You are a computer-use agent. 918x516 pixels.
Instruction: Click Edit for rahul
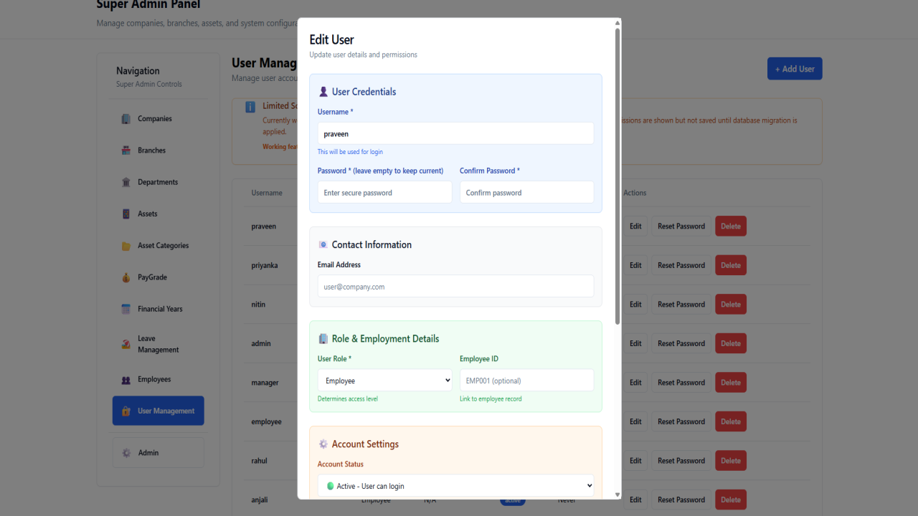pyautogui.click(x=635, y=461)
